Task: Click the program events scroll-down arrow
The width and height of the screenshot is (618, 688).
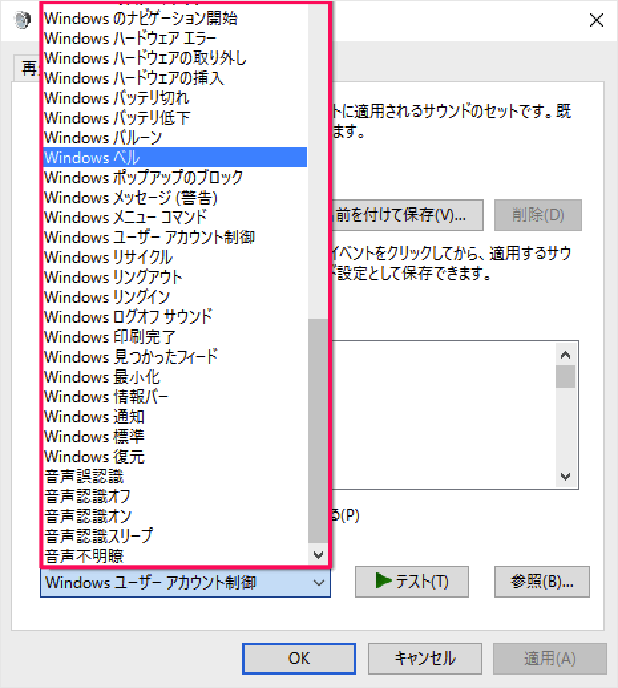Action: click(566, 476)
